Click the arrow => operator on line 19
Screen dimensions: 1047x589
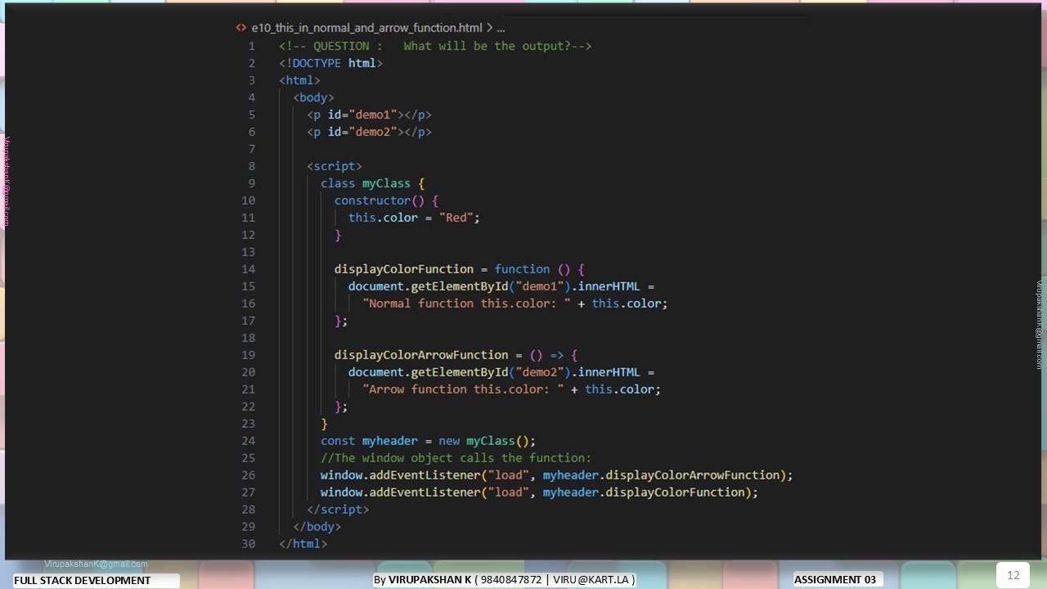click(x=557, y=355)
